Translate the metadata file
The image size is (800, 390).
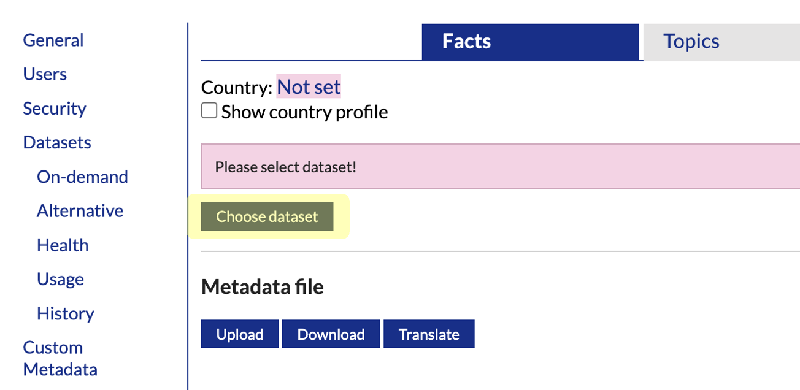[x=429, y=334]
